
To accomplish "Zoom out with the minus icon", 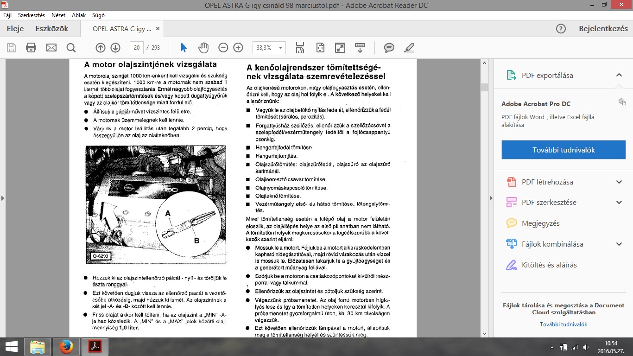I will [223, 47].
